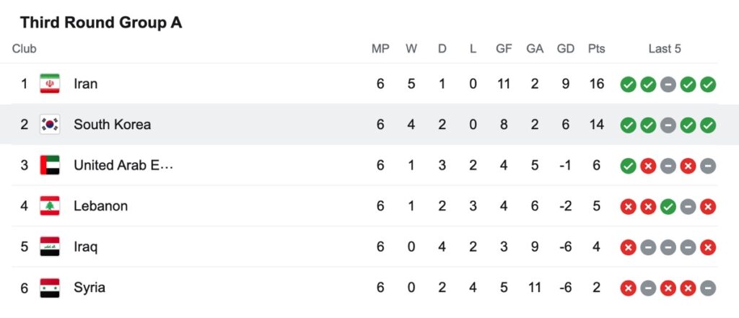Click UAE's most recent grey draw icon
The image size is (739, 318).
click(707, 166)
